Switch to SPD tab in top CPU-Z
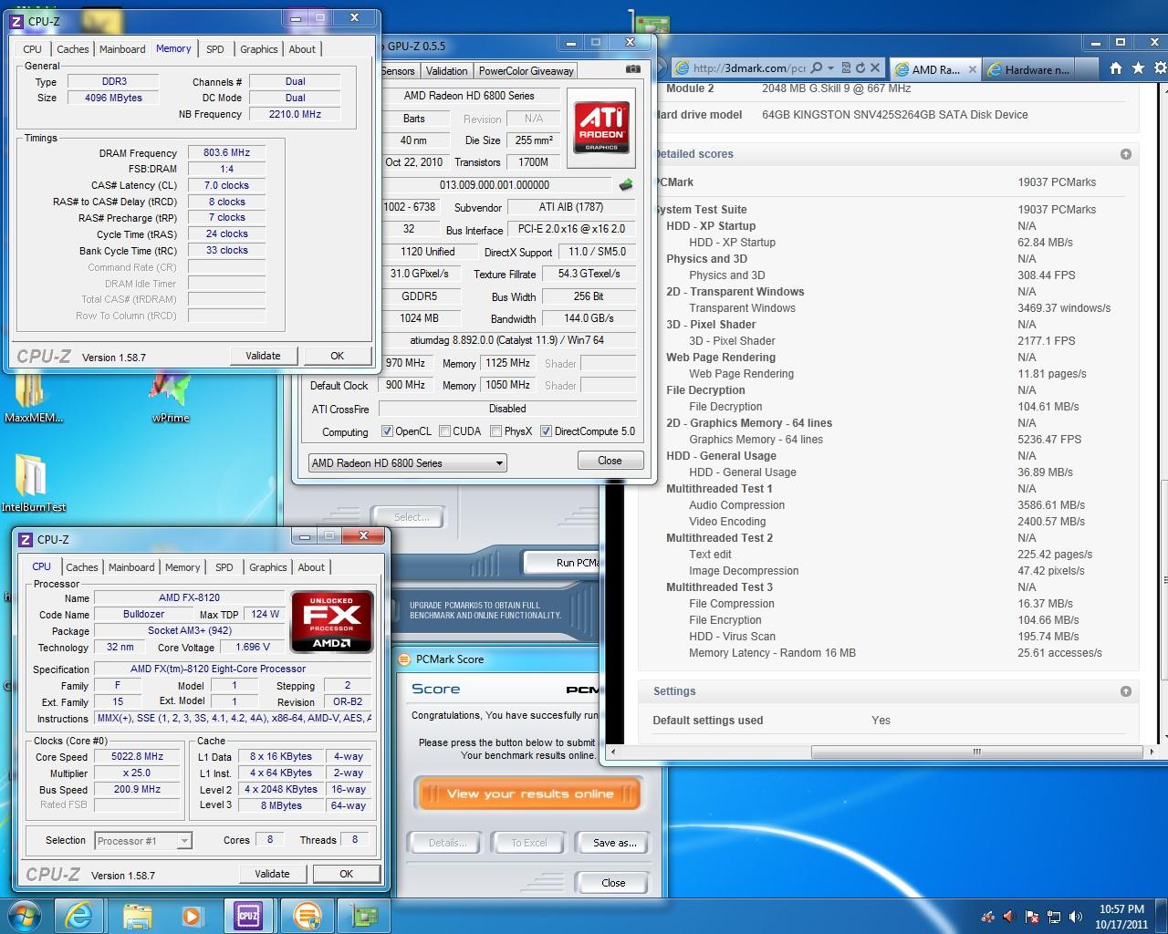 click(x=214, y=49)
